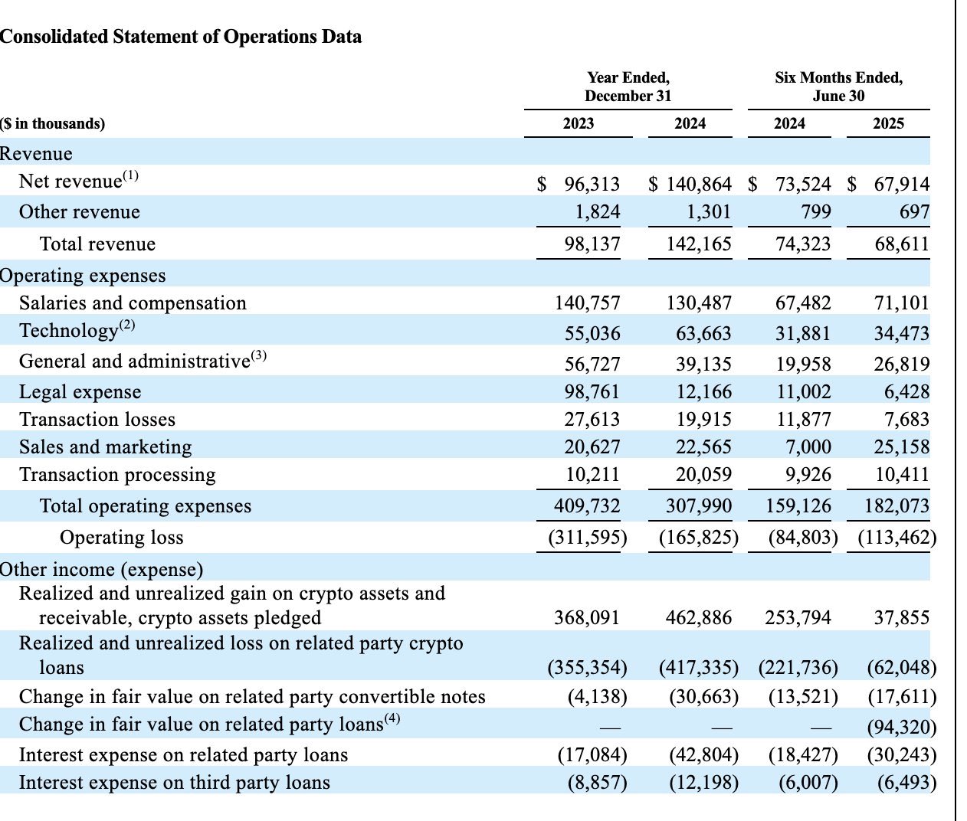This screenshot has height=821, width=967.
Task: Click the Other income (expense) section header
Action: [102, 569]
